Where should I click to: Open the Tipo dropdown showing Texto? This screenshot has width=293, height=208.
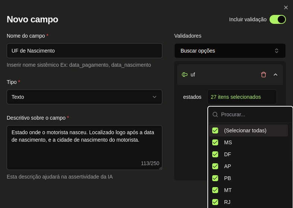(x=85, y=97)
